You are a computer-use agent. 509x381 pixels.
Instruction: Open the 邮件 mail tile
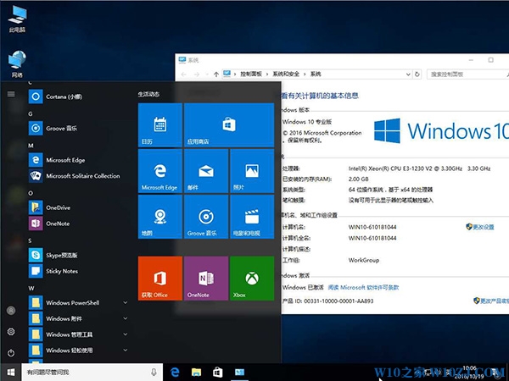(x=206, y=171)
